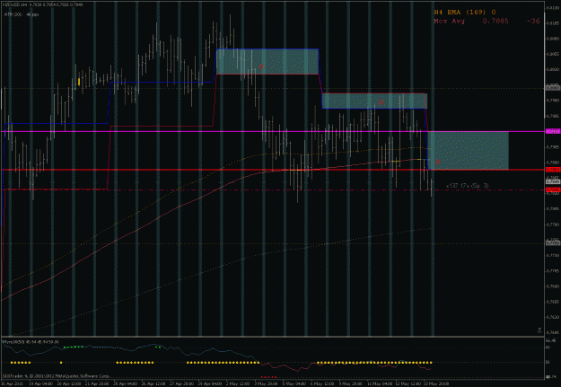Click the red marker inside the rightmost shaded zone
This screenshot has width=561, height=387.
437,163
